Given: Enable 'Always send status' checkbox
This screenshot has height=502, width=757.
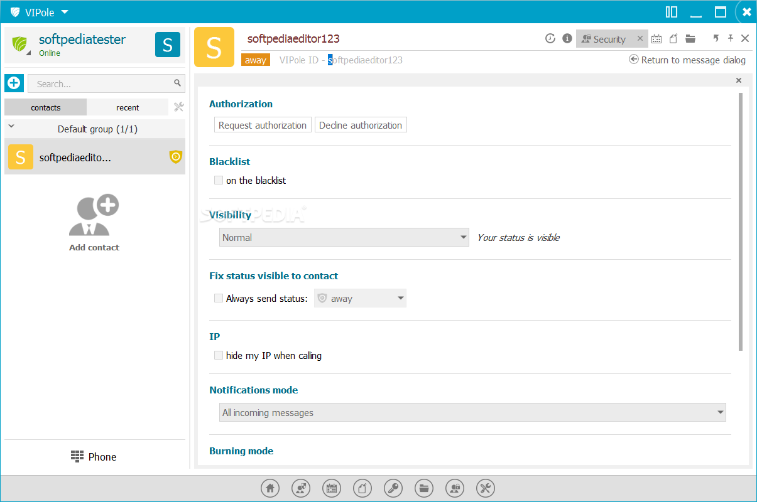Looking at the screenshot, I should [219, 298].
